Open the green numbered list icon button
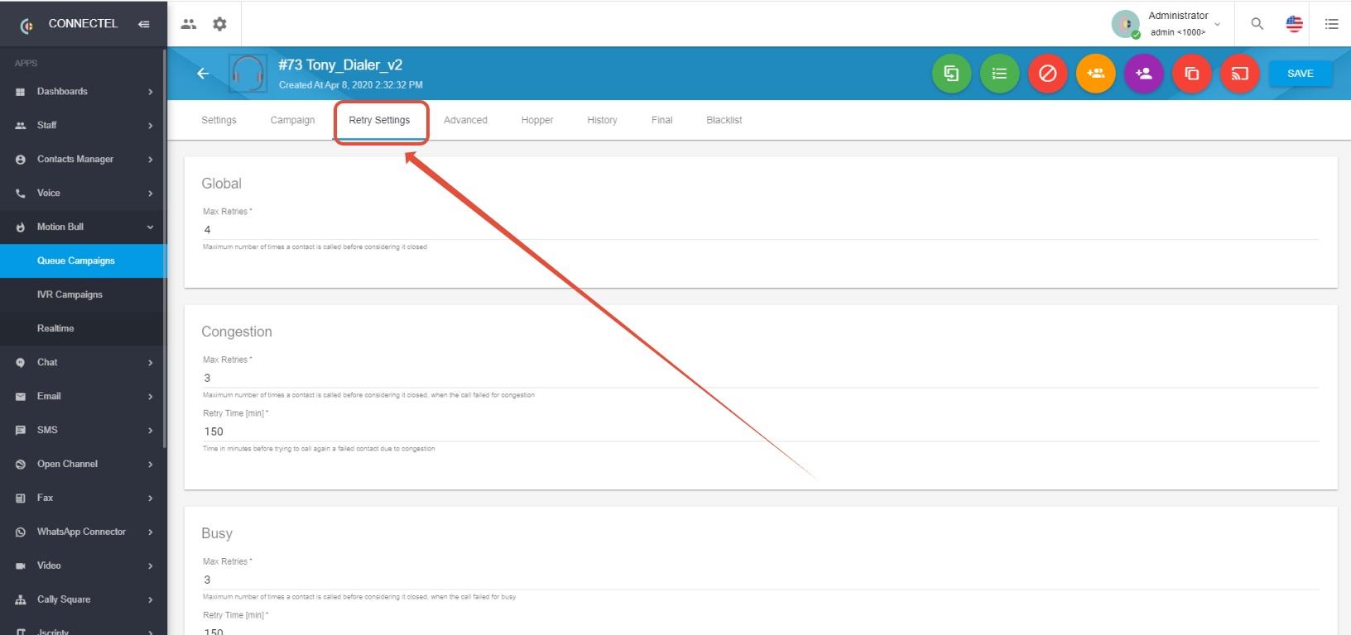 (999, 74)
